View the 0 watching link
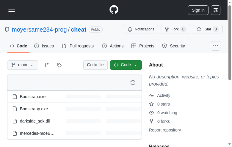The width and height of the screenshot is (232, 147). tap(163, 113)
